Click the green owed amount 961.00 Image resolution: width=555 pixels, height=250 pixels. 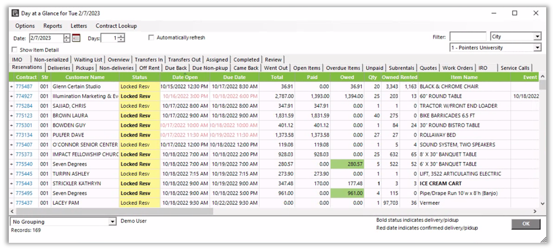click(348, 193)
